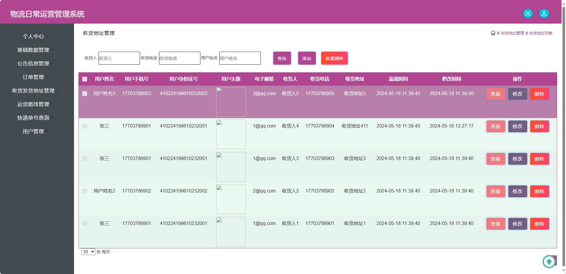Screen dimensions: 566x274
Task: Select the checkbox on 用户姓名2 row
Action: (x=85, y=191)
